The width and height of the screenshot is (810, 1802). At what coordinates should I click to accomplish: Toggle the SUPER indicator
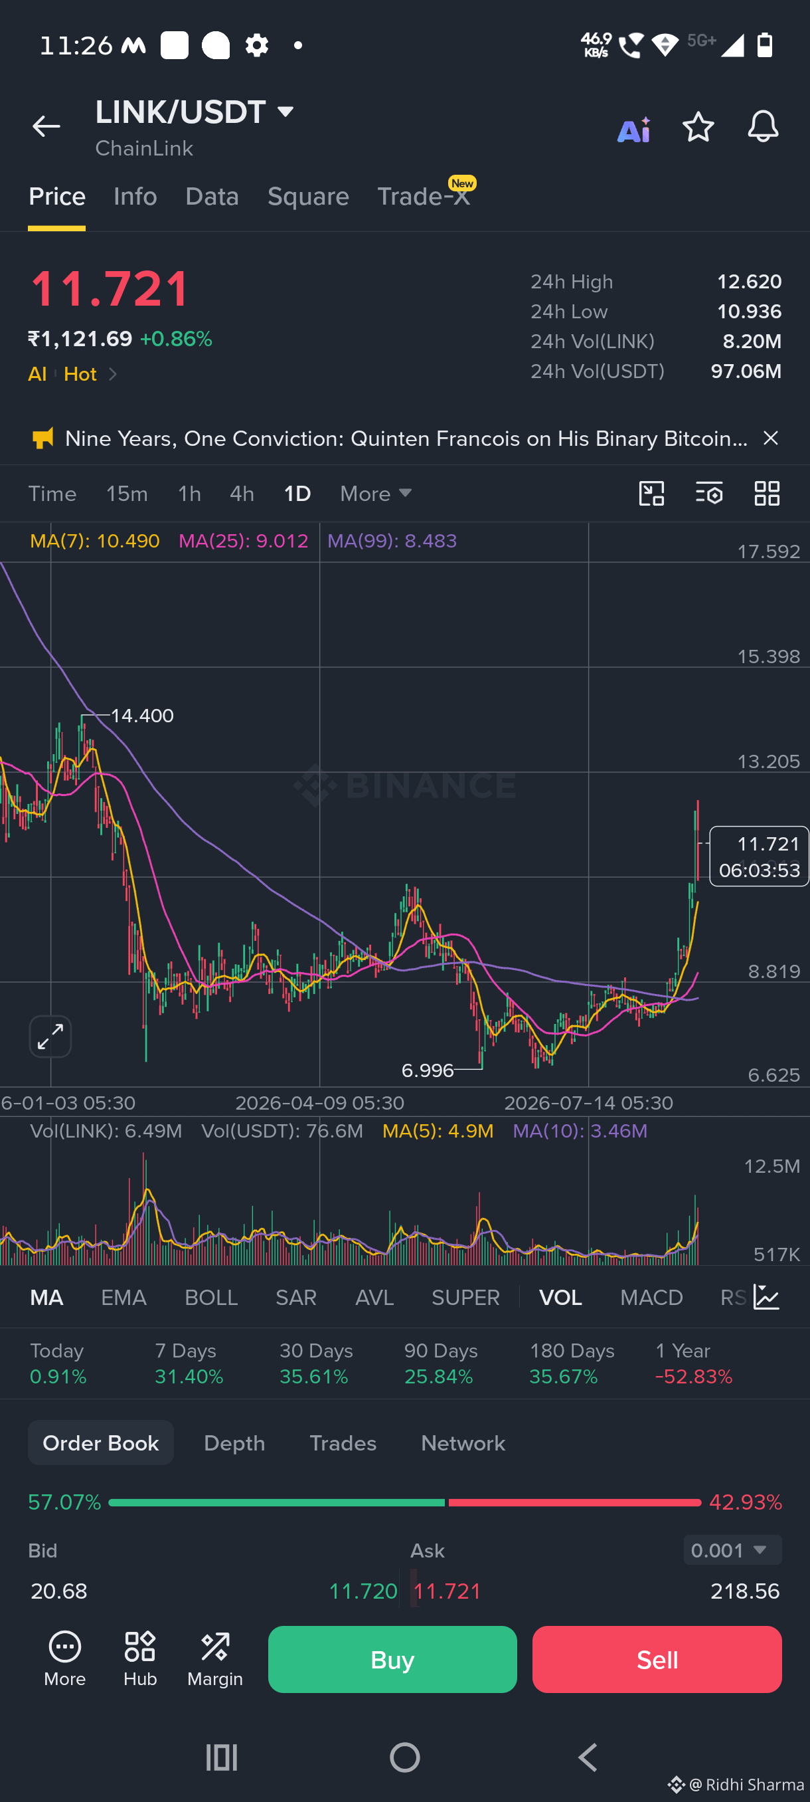pyautogui.click(x=465, y=1298)
